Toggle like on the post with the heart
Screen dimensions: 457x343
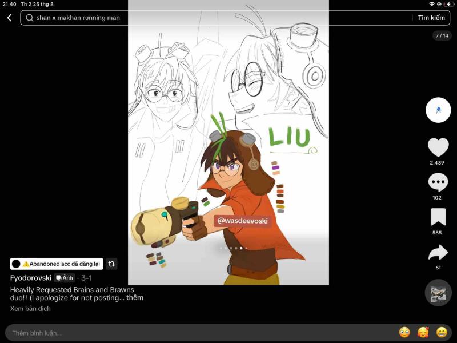pyautogui.click(x=438, y=147)
